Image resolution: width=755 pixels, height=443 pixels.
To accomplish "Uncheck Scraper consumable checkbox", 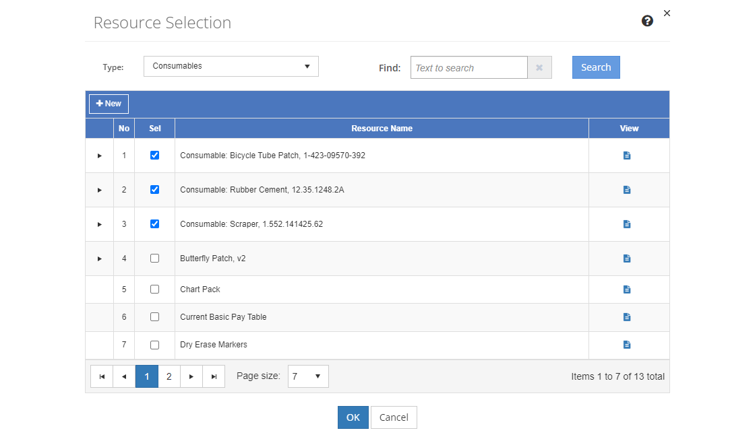I will click(x=154, y=224).
